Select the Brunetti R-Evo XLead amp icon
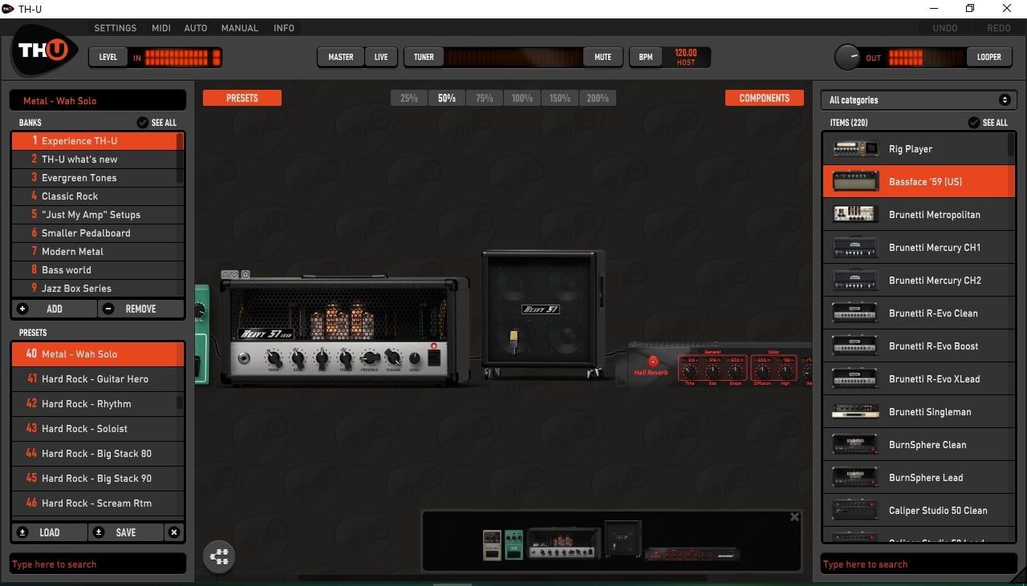Viewport: 1027px width, 586px height. [855, 379]
